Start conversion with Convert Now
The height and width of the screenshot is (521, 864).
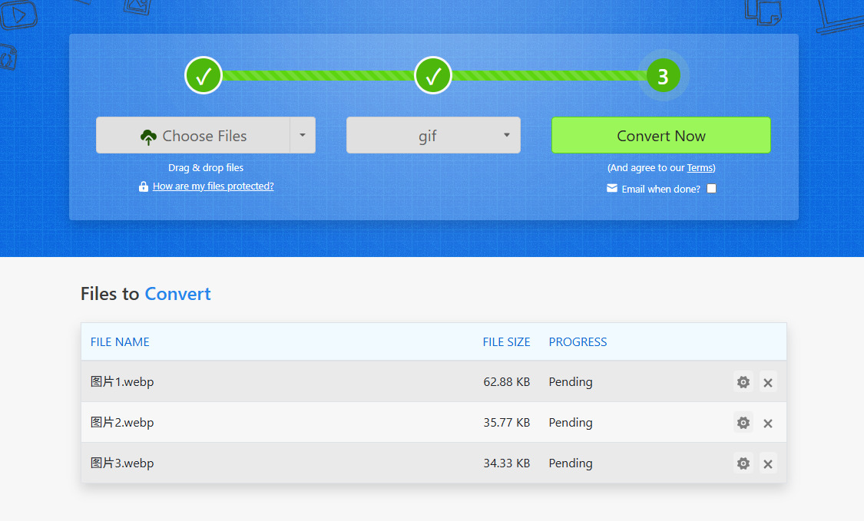660,135
